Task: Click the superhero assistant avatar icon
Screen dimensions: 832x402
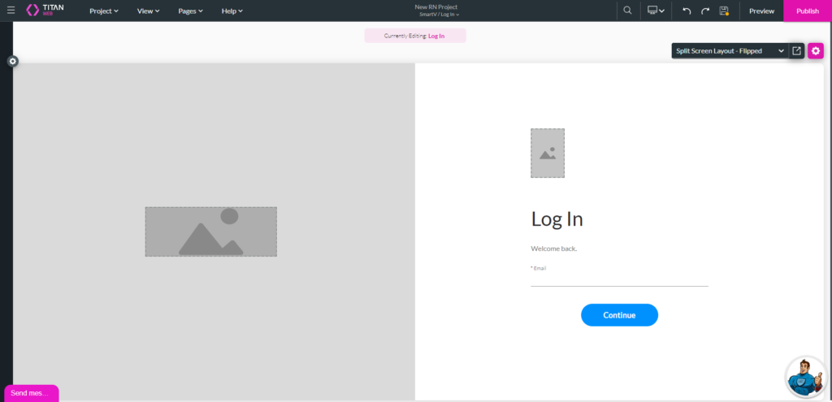Action: (805, 378)
